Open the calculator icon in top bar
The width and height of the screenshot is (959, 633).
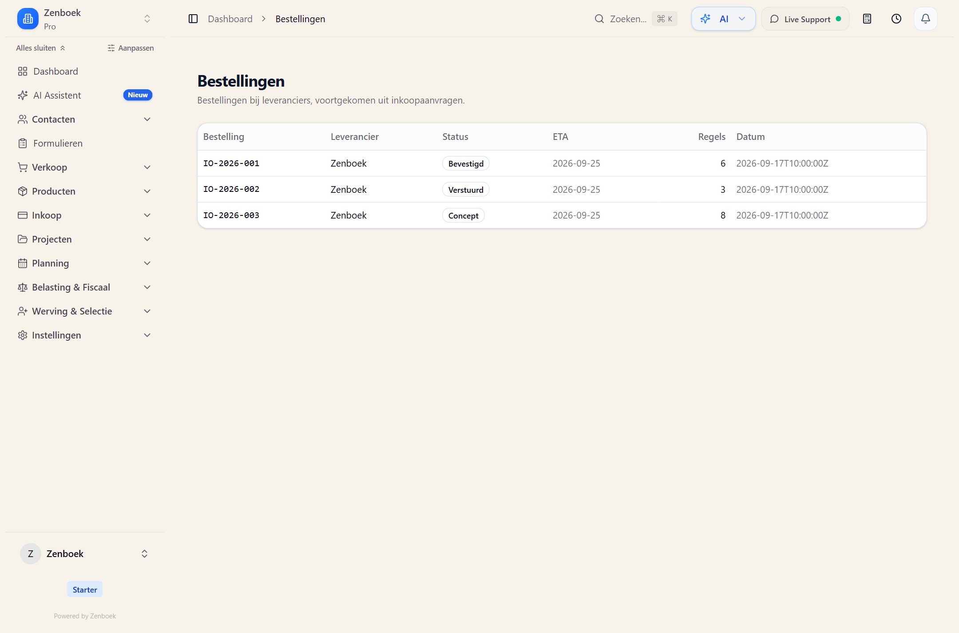click(867, 19)
